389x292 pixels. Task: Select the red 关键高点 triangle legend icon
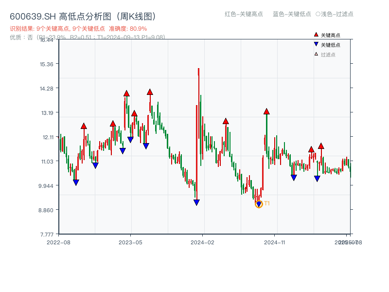[x=315, y=35]
